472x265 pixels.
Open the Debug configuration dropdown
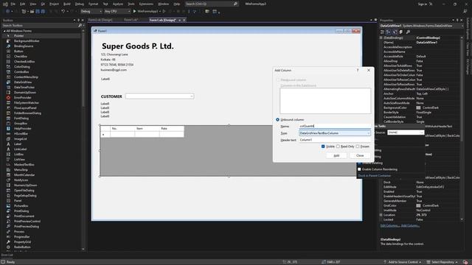[x=91, y=11]
